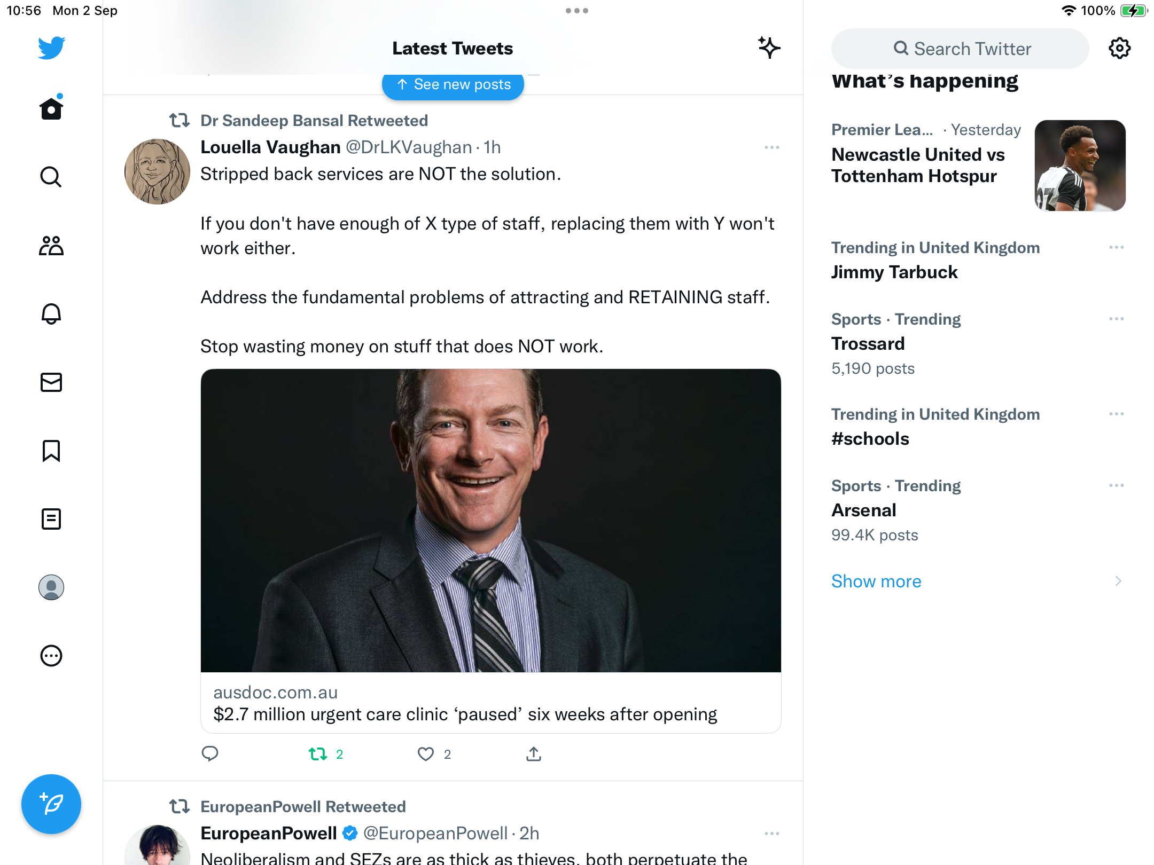Open Arsenal trend

[x=864, y=510]
